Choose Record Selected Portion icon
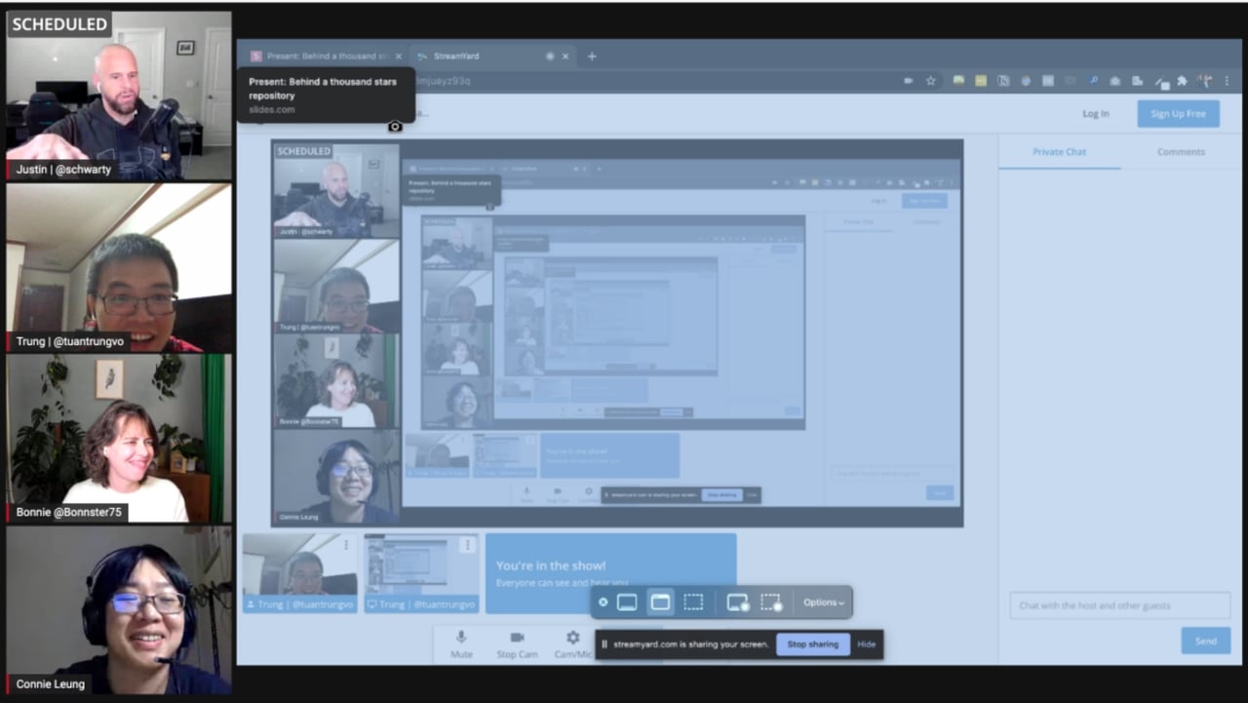The width and height of the screenshot is (1248, 703). point(771,603)
